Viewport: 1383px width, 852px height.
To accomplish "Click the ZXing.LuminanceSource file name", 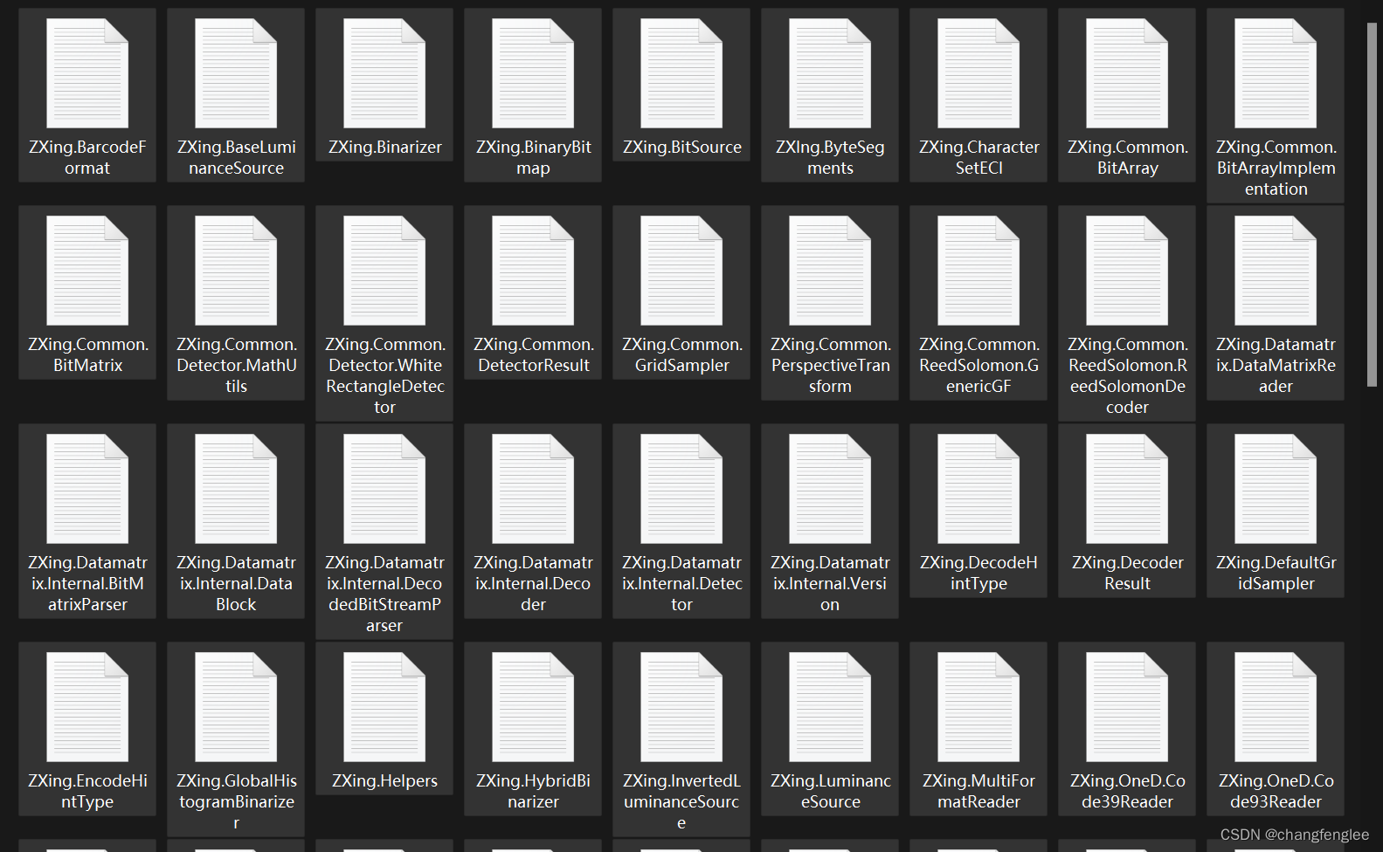I will click(830, 791).
